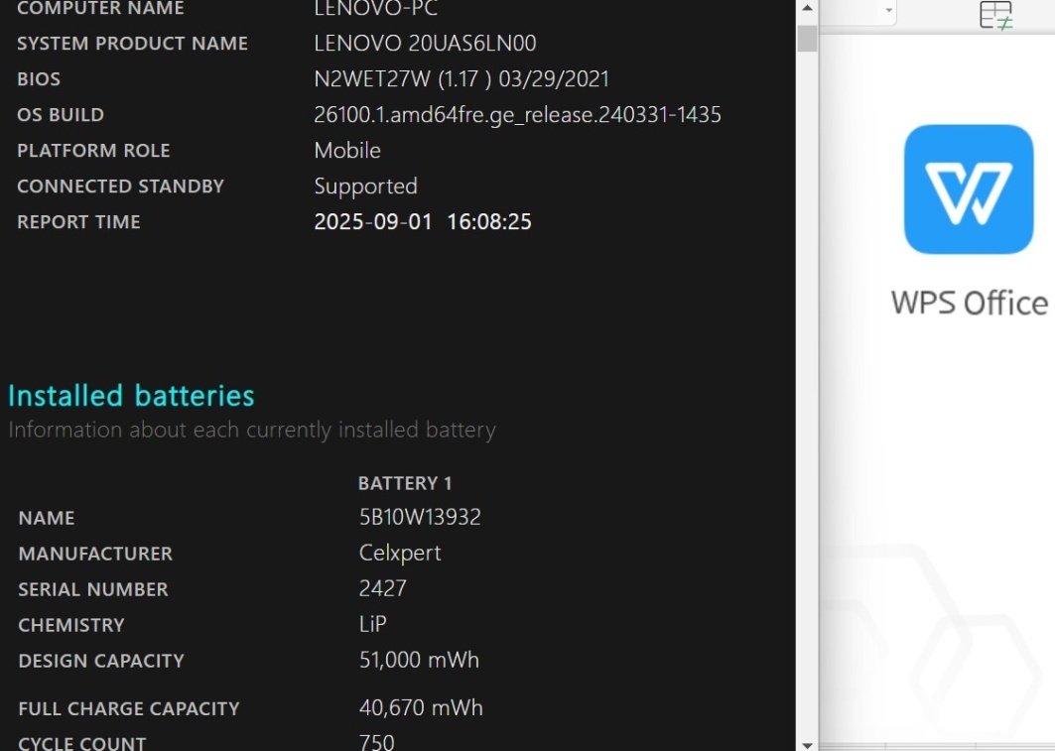Click the 'PLATFORM ROLE' label
Screen dimensions: 1055x751
click(x=93, y=151)
